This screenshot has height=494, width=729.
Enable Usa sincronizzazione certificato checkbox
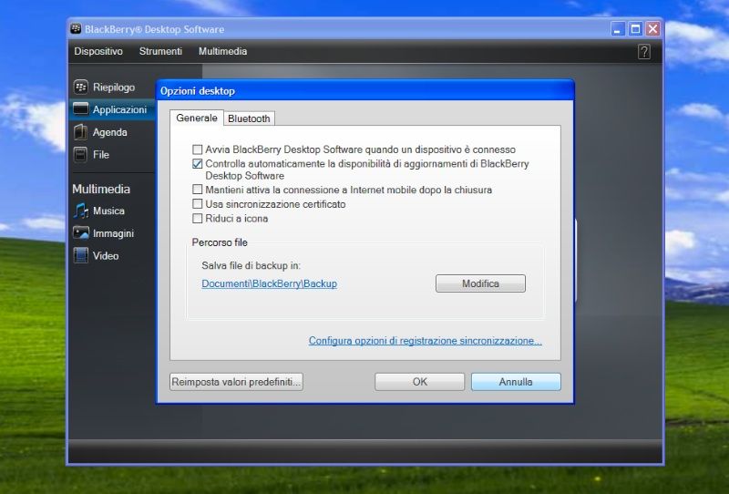[x=197, y=204]
